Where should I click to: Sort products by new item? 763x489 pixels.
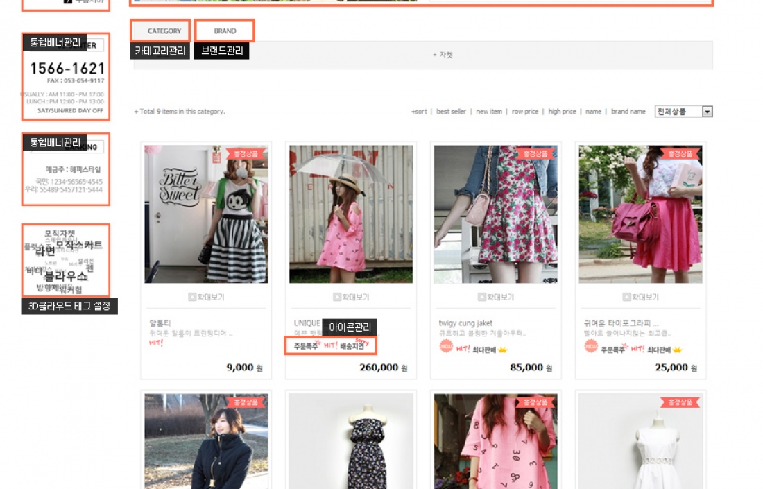(488, 112)
